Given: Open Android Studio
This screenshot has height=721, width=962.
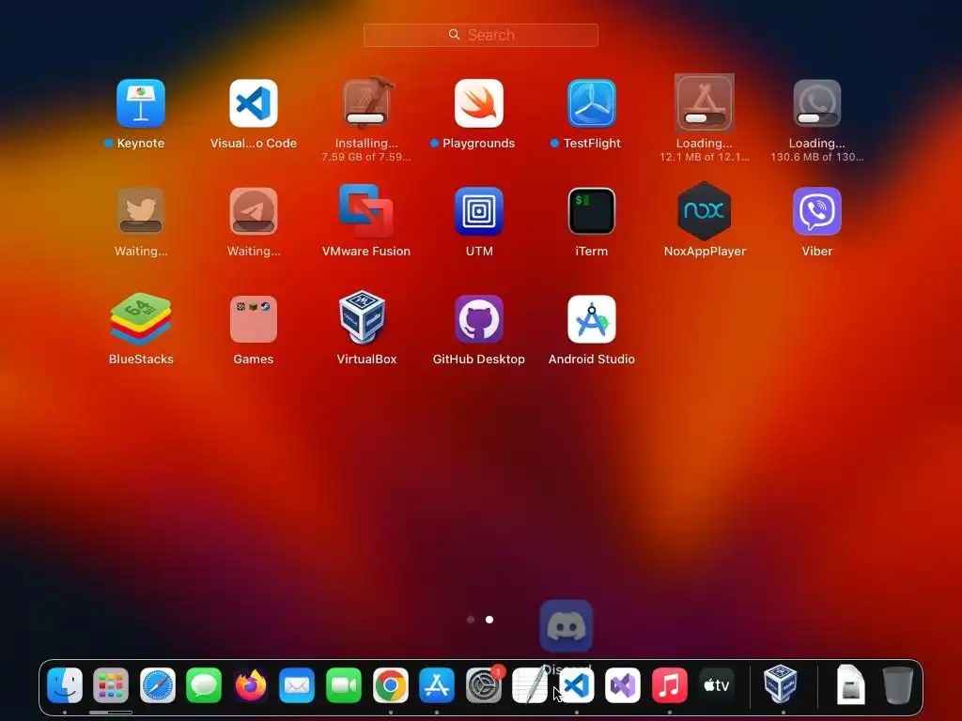Looking at the screenshot, I should click(592, 319).
